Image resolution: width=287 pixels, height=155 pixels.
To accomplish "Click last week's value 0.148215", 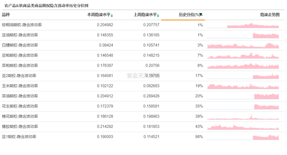I will click(x=151, y=55).
